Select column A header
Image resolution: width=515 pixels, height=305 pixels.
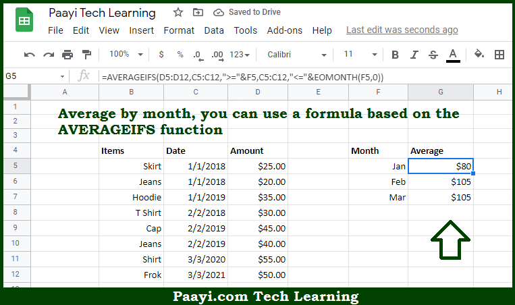click(x=65, y=92)
